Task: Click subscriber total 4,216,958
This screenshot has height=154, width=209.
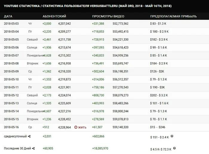Action: pos(64,63)
